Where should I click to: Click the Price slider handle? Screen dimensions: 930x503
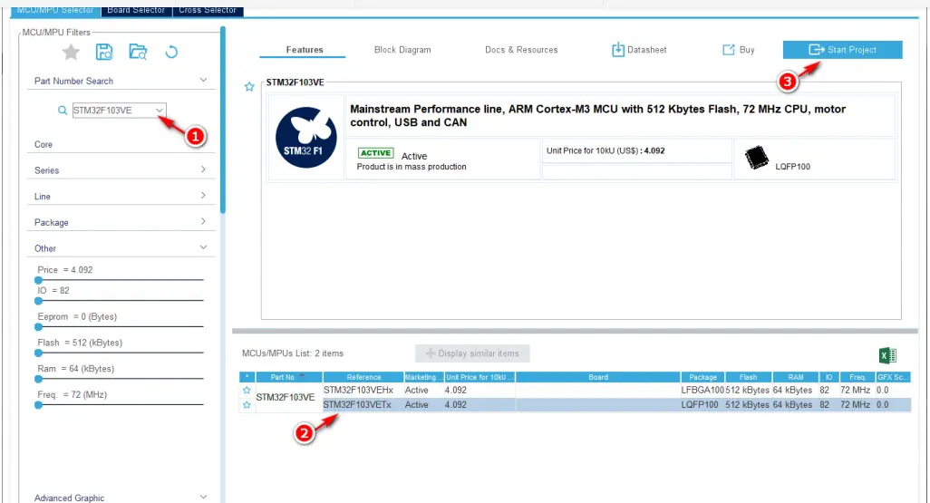pos(39,280)
